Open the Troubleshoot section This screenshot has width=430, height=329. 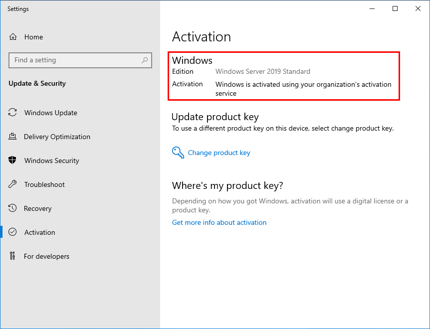(44, 184)
